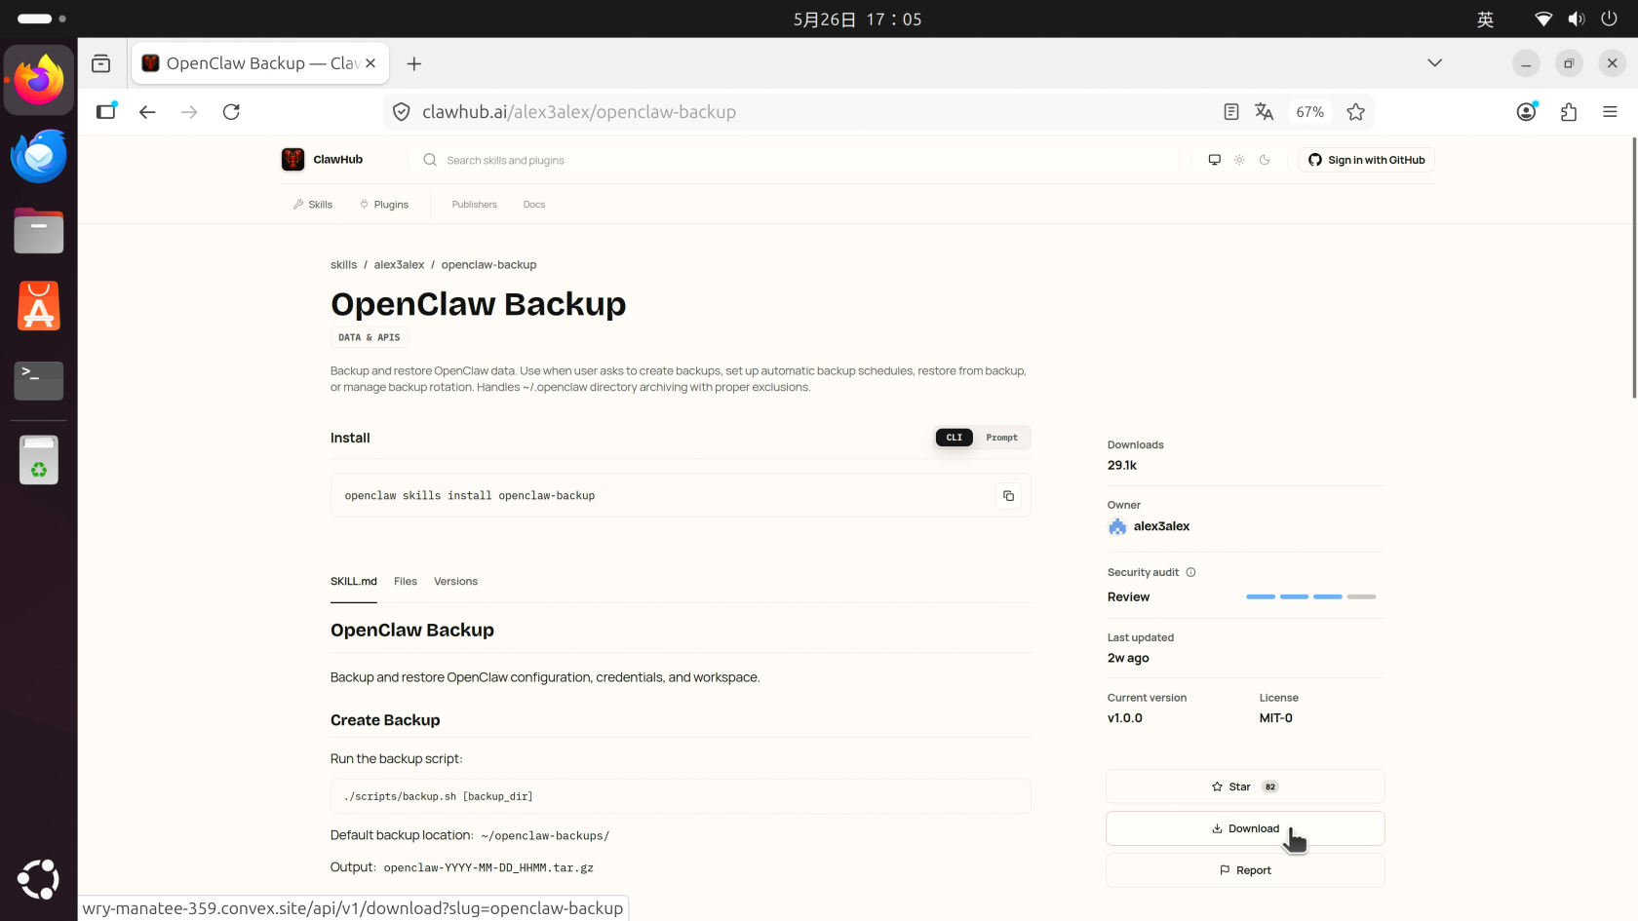This screenshot has height=921, width=1638.
Task: Click the skills breadcrumb link
Action: click(343, 265)
